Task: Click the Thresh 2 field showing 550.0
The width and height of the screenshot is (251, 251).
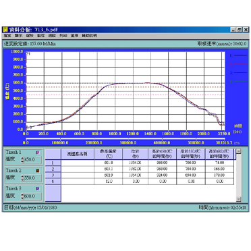Action: pyautogui.click(x=32, y=178)
